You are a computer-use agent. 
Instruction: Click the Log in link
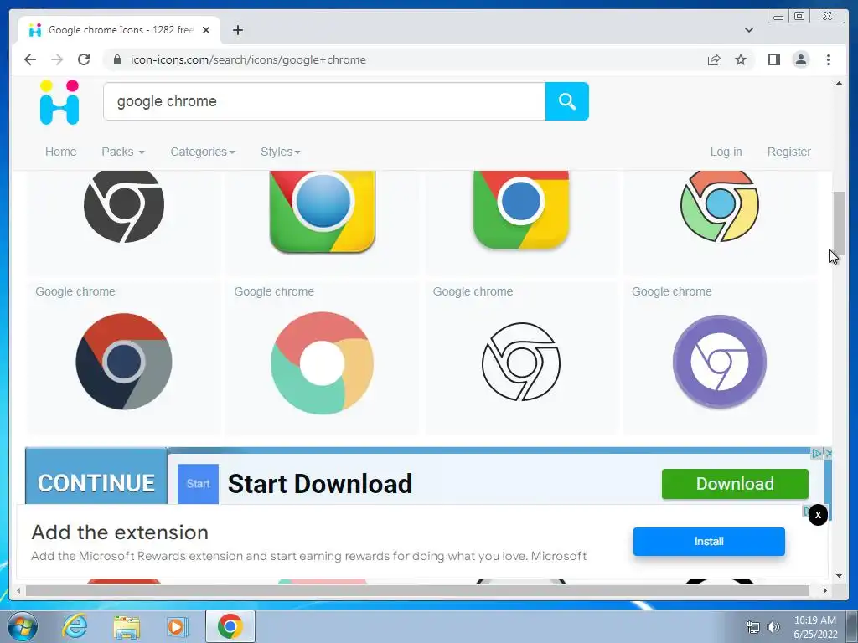click(726, 152)
